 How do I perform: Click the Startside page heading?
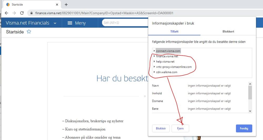click(x=15, y=32)
